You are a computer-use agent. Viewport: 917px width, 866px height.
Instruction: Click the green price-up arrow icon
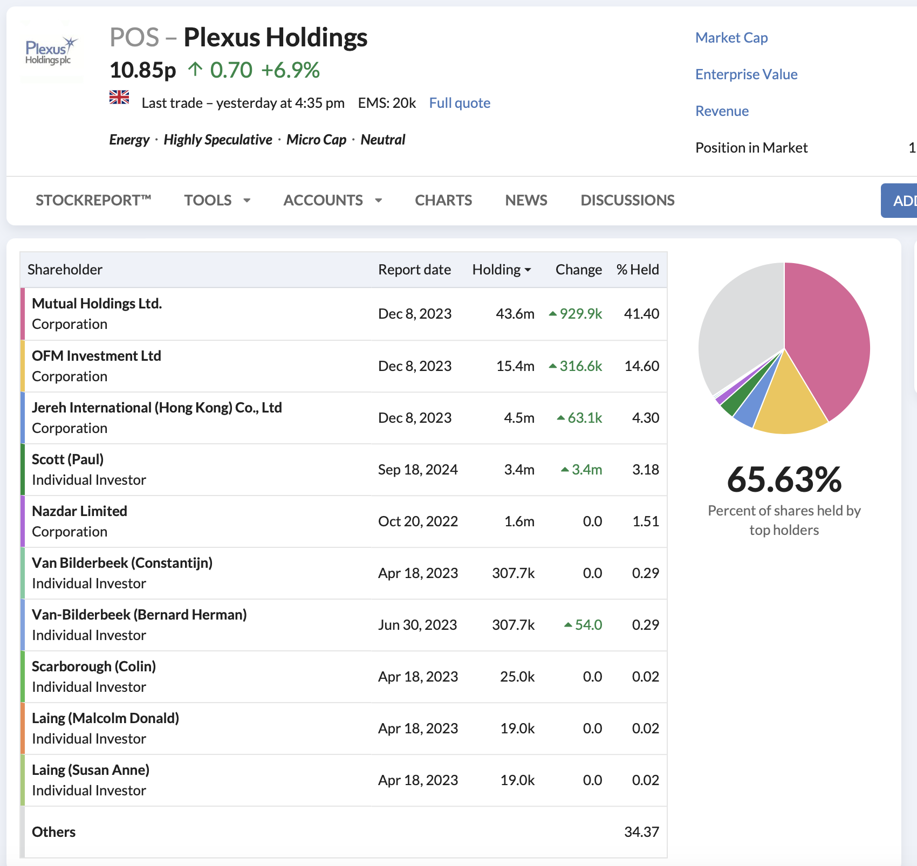click(x=195, y=70)
